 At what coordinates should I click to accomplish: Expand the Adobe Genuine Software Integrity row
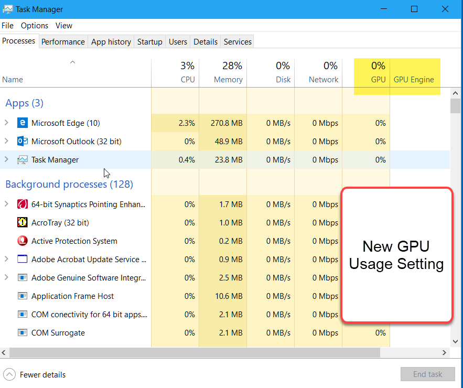[x=6, y=277]
